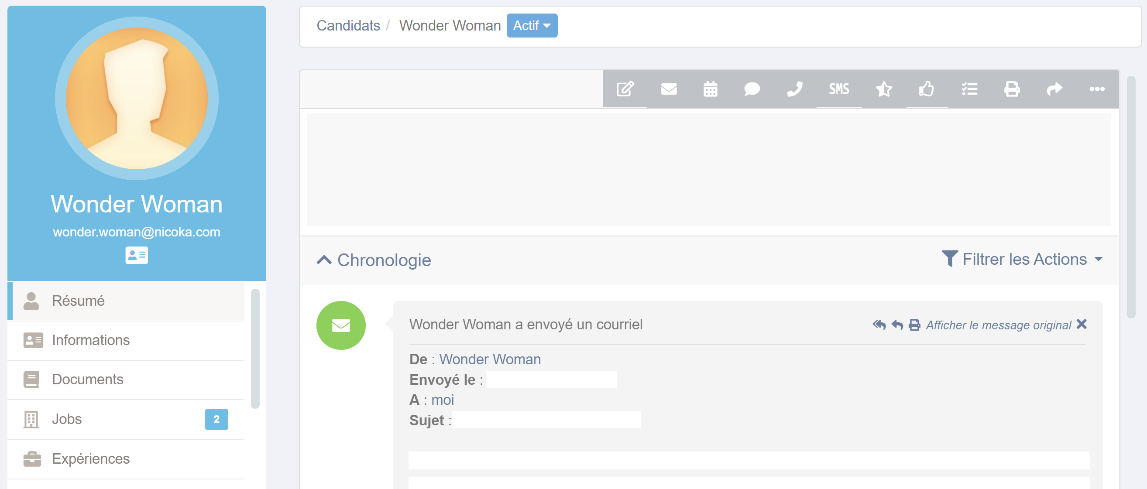This screenshot has height=489, width=1147.
Task: Select the Résumé sidebar tab
Action: [126, 301]
